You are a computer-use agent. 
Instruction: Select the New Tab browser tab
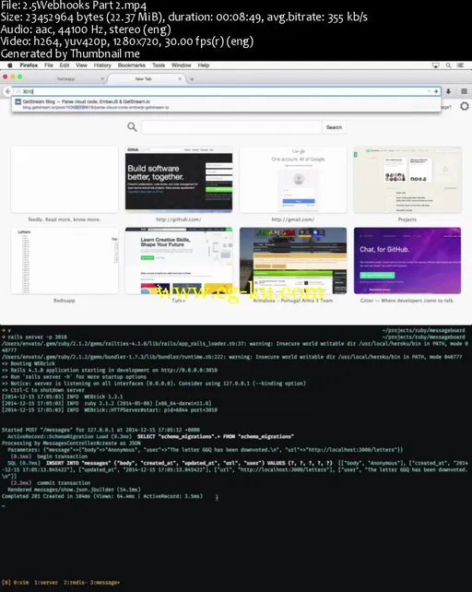coord(144,79)
